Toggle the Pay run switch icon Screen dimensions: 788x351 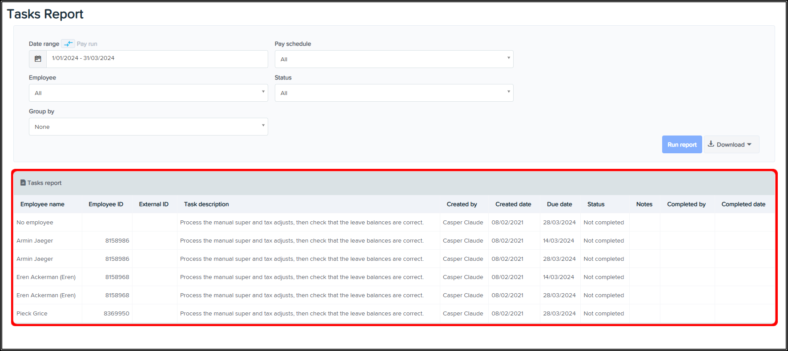pos(68,44)
